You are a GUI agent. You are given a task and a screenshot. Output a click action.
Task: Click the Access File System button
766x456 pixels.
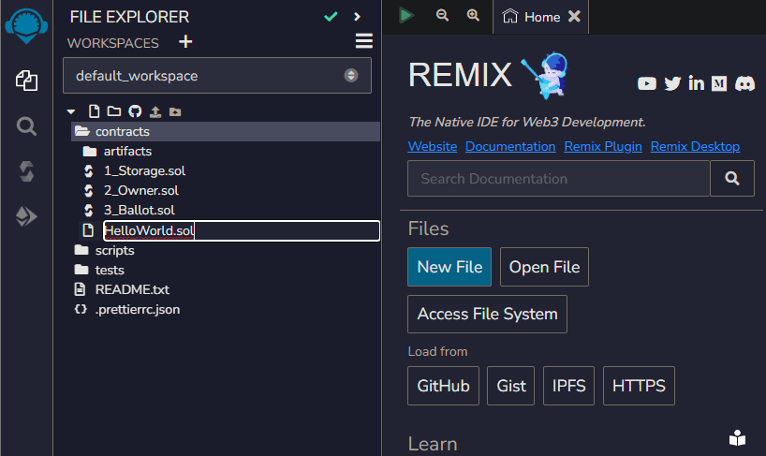(487, 314)
